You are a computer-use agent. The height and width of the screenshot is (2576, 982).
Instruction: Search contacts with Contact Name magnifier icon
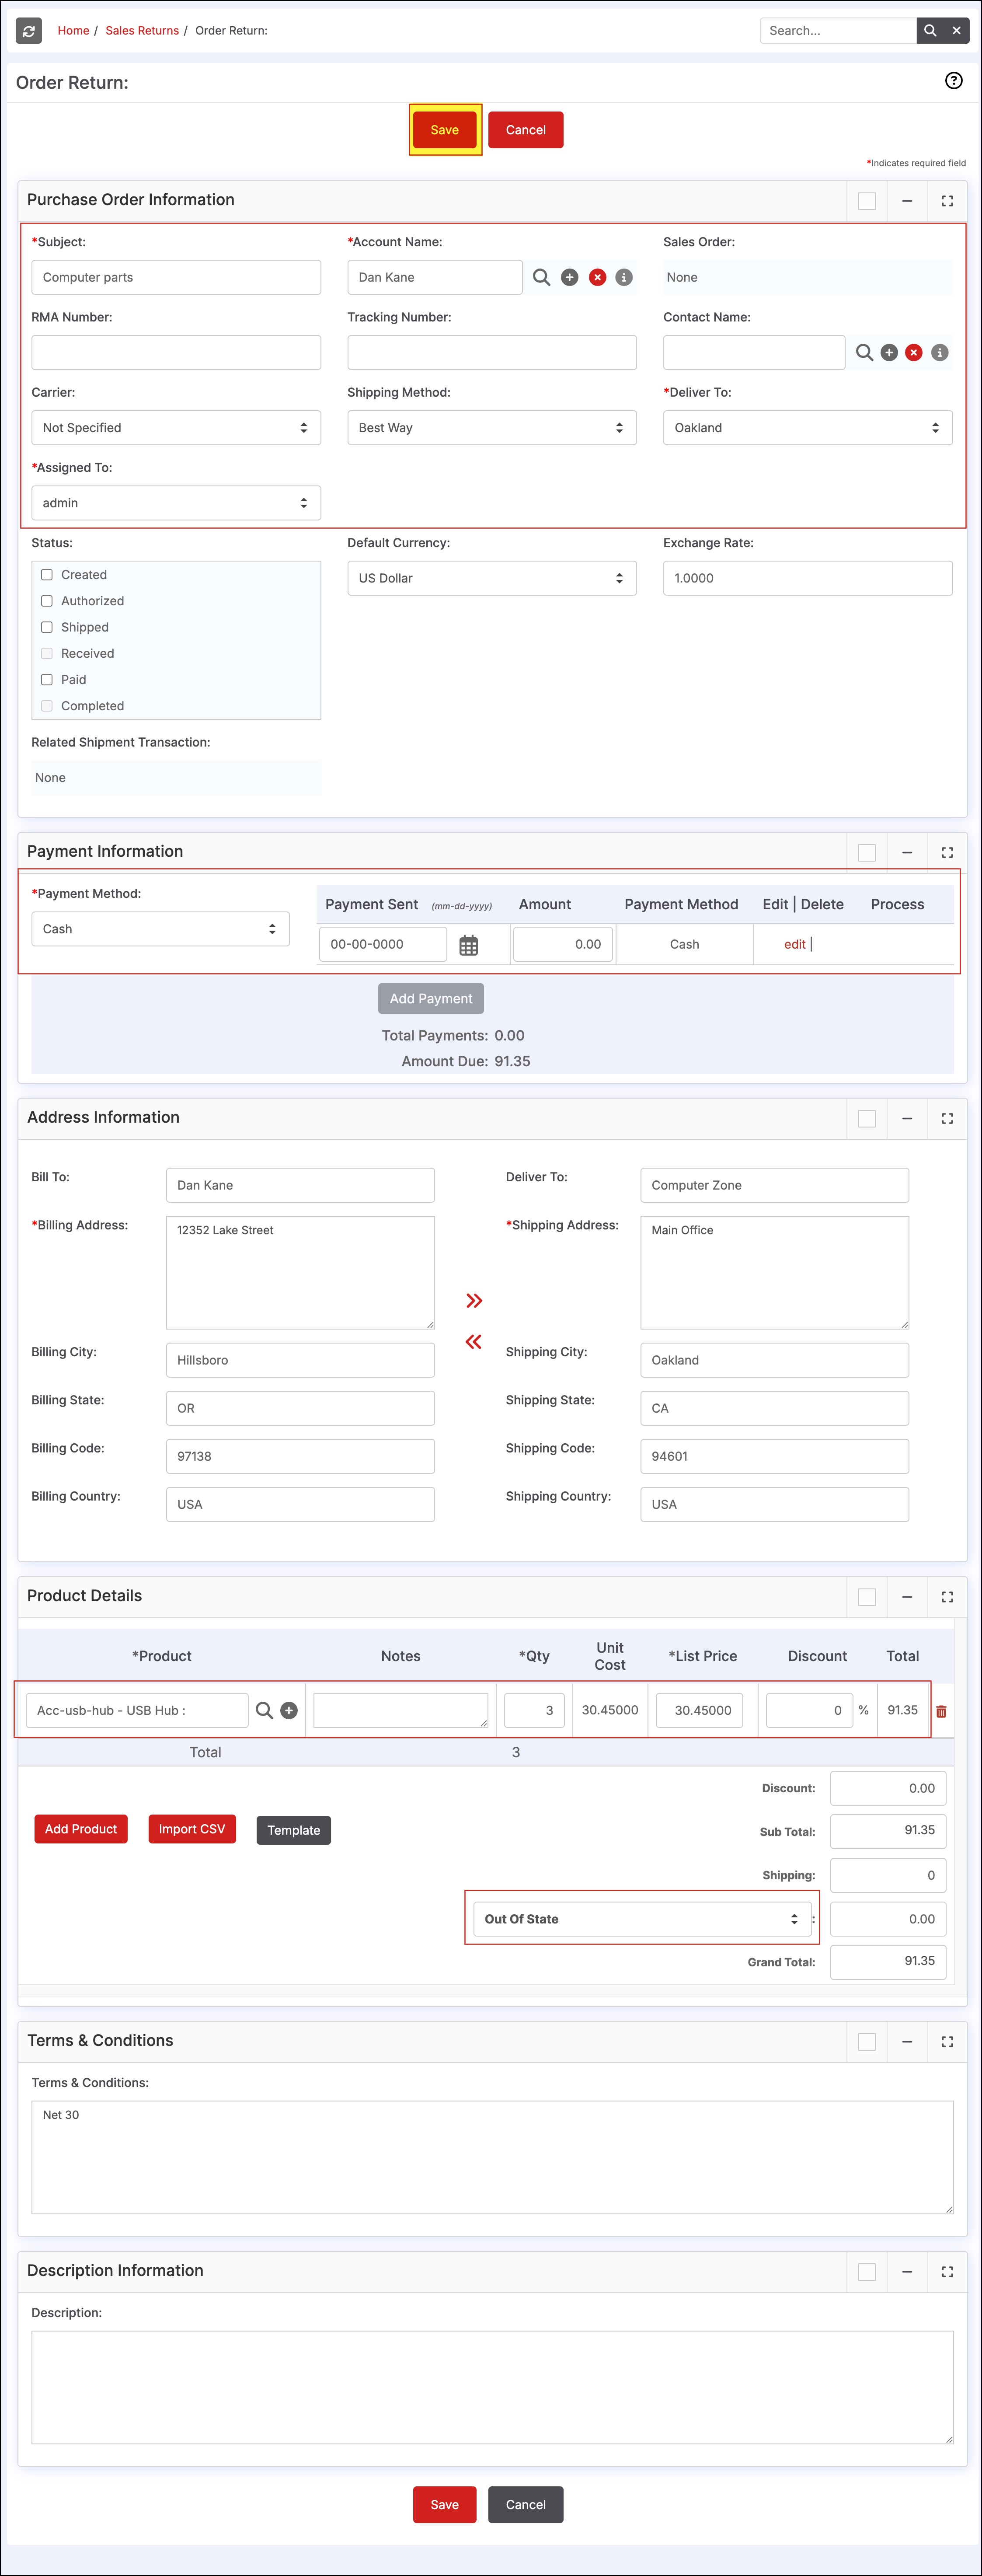click(865, 353)
